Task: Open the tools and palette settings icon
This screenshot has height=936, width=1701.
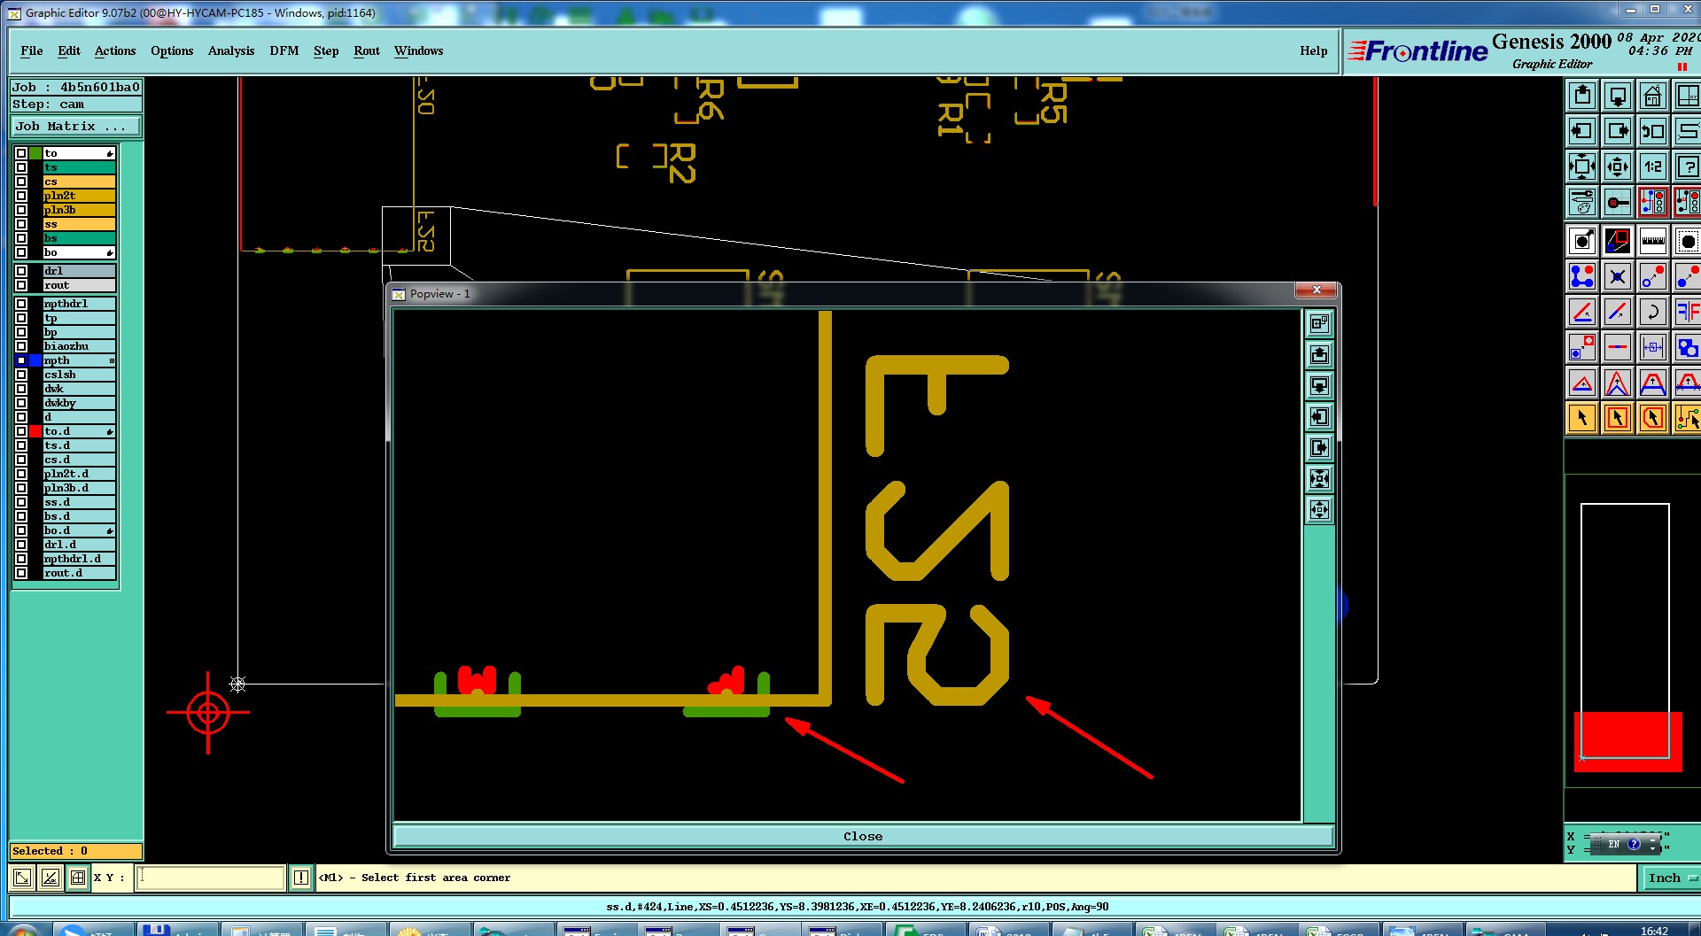Action: point(1582,202)
